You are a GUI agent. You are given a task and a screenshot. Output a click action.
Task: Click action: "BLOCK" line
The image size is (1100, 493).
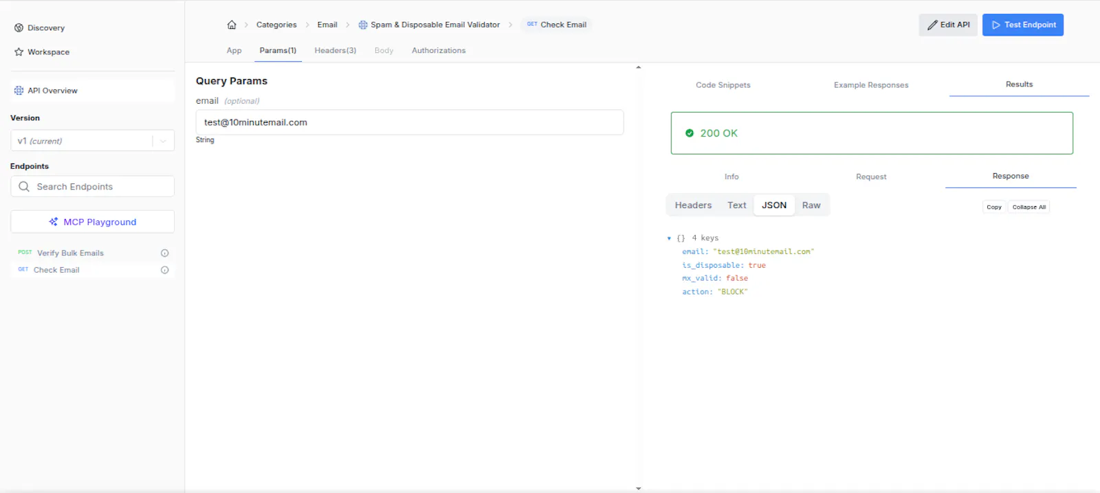tap(715, 292)
